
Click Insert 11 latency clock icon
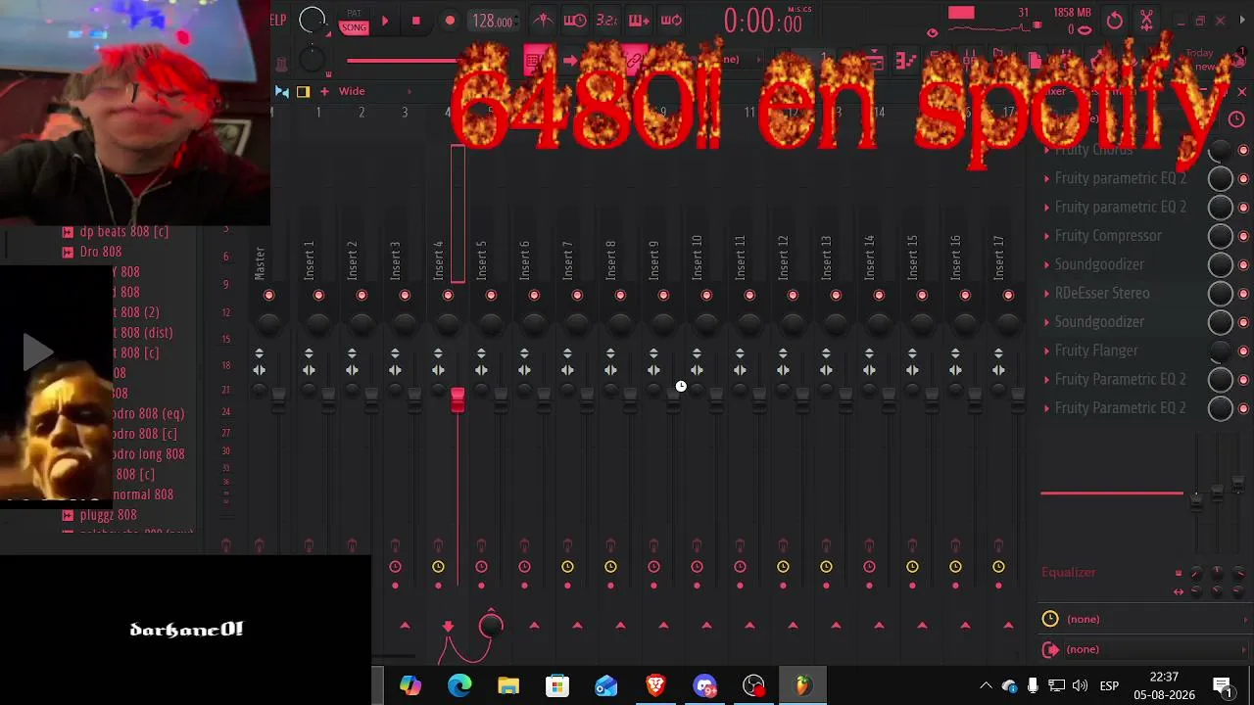pyautogui.click(x=740, y=567)
